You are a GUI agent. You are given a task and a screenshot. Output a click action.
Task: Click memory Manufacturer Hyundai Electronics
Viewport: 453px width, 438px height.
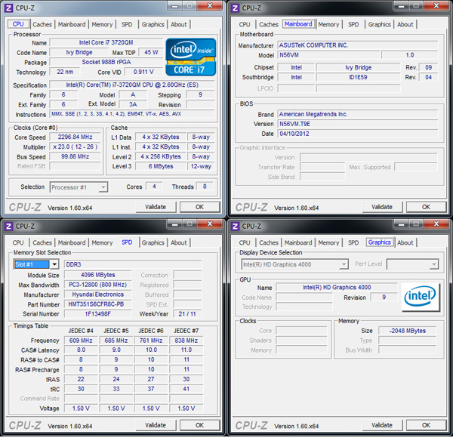point(98,295)
